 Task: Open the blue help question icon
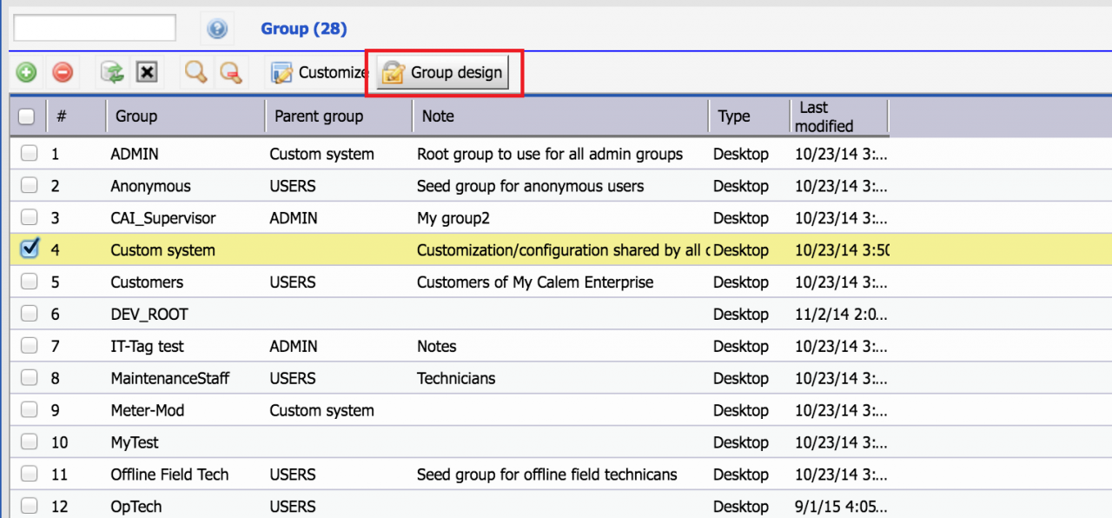tap(217, 29)
